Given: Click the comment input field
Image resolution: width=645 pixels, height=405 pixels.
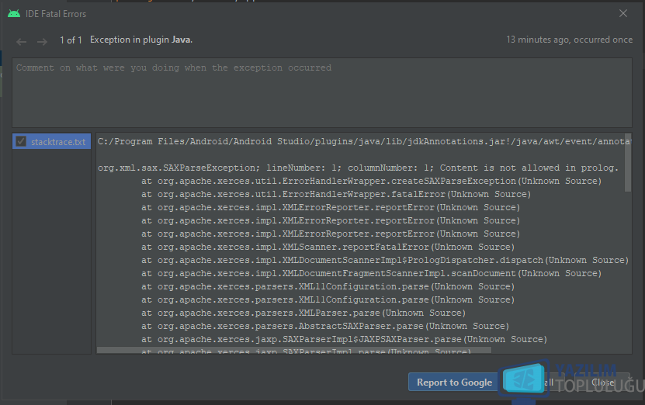Looking at the screenshot, I should point(321,92).
